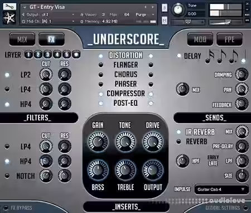Click the reverb Size knob
Screen dimensions: 251x213
[242, 176]
